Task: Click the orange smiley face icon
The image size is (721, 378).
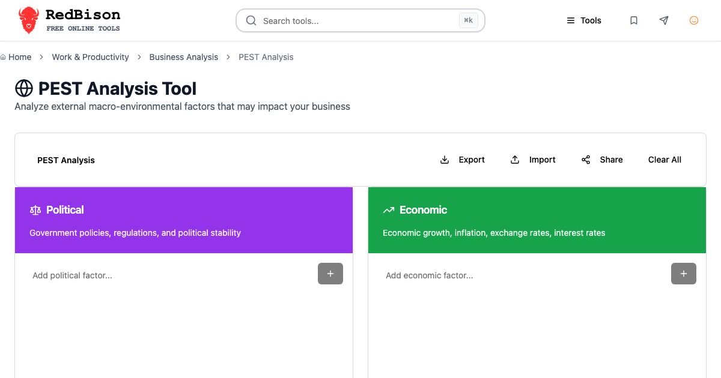Action: pyautogui.click(x=694, y=20)
